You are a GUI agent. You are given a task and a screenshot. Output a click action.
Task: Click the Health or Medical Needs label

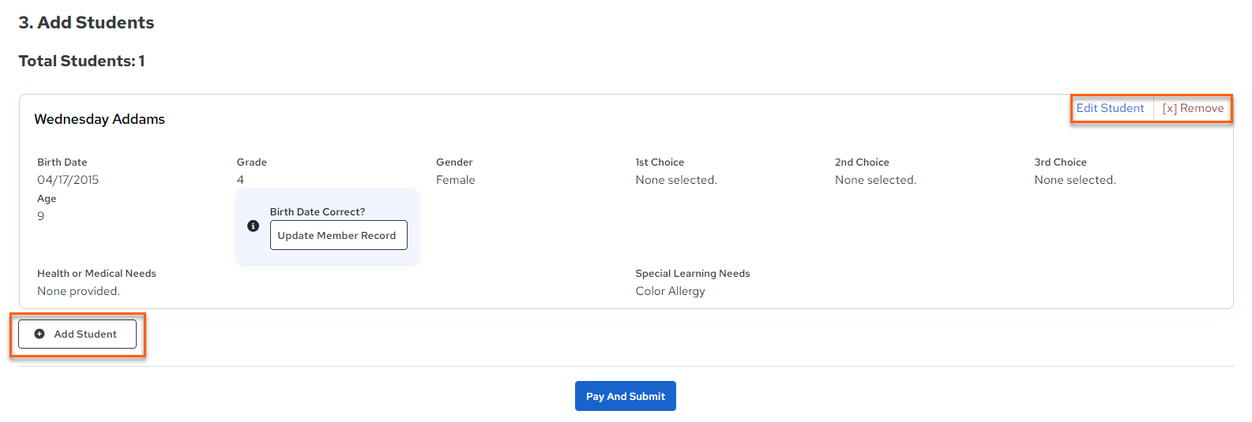(96, 273)
